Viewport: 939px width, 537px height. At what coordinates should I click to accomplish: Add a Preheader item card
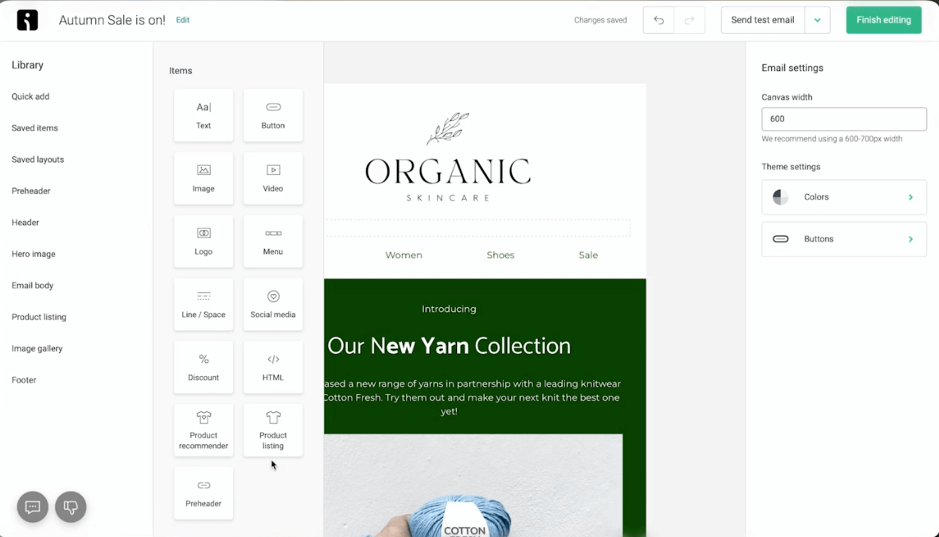click(x=203, y=494)
